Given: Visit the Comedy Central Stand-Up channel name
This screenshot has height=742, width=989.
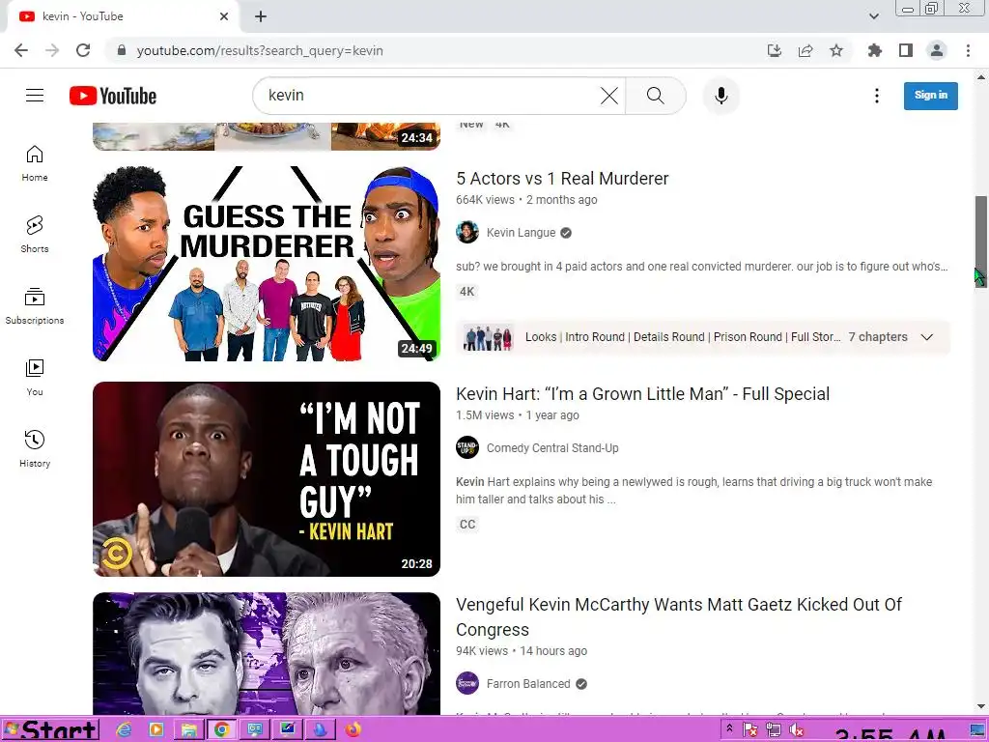Looking at the screenshot, I should tap(552, 448).
